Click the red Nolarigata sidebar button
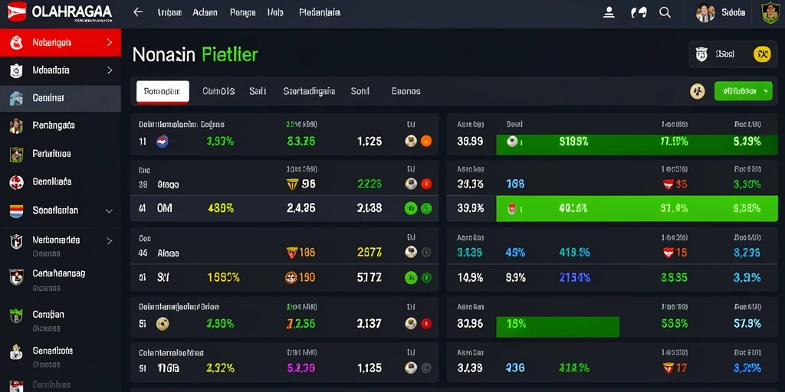The image size is (785, 392). (61, 43)
